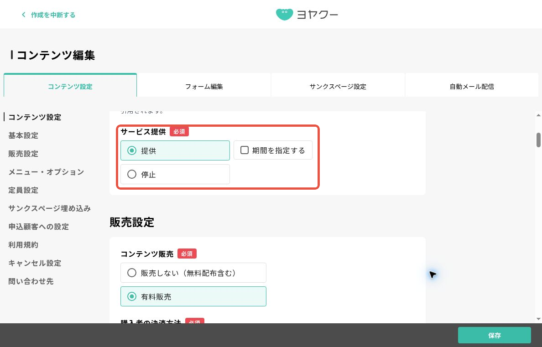Viewport: 542px width, 347px height.
Task: Go to 利用規約 in the sidebar
Action: (23, 245)
